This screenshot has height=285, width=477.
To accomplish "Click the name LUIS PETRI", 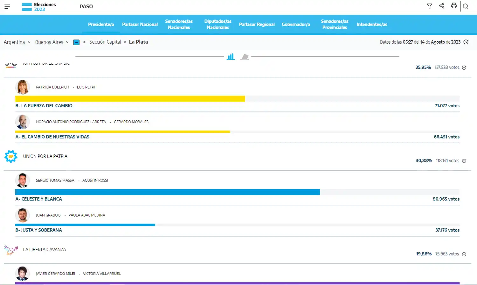I will (x=86, y=87).
